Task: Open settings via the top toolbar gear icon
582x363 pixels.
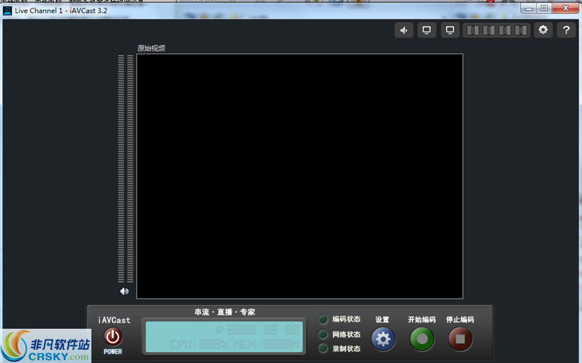Action: coord(543,30)
